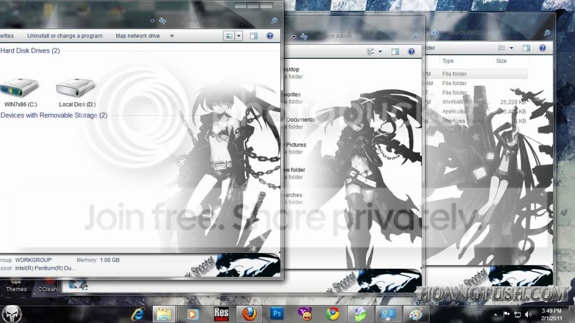The image size is (575, 323).
Task: Show hidden system tray icons
Action: (496, 314)
